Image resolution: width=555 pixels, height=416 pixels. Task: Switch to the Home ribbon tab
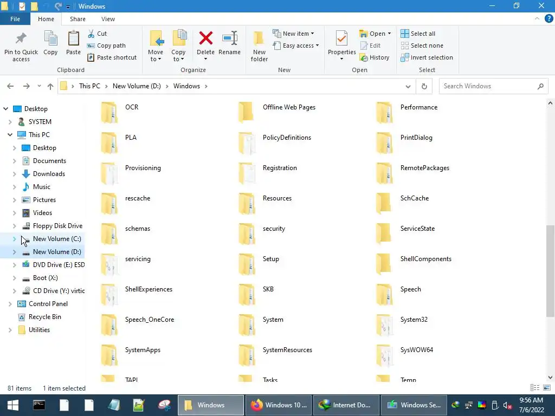(46, 19)
